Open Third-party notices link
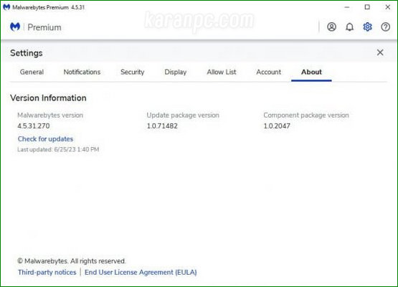The height and width of the screenshot is (287, 398). coord(47,272)
